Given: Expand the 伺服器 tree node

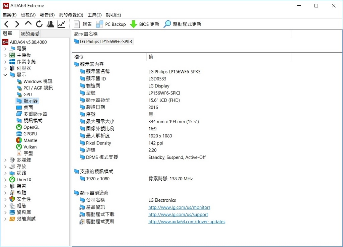Looking at the screenshot, I should [5, 68].
